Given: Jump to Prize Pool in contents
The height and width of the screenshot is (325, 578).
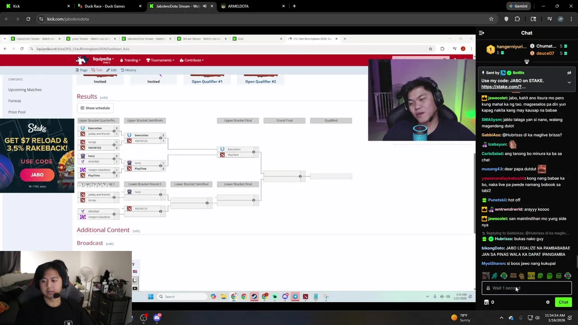Looking at the screenshot, I should click(x=17, y=112).
